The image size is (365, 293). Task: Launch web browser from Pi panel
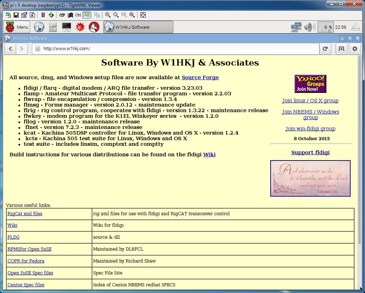point(39,27)
